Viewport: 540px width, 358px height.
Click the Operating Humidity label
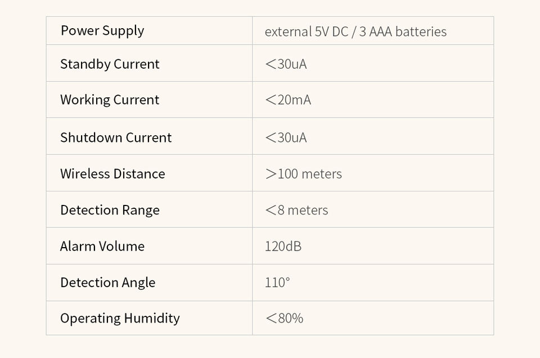click(120, 319)
